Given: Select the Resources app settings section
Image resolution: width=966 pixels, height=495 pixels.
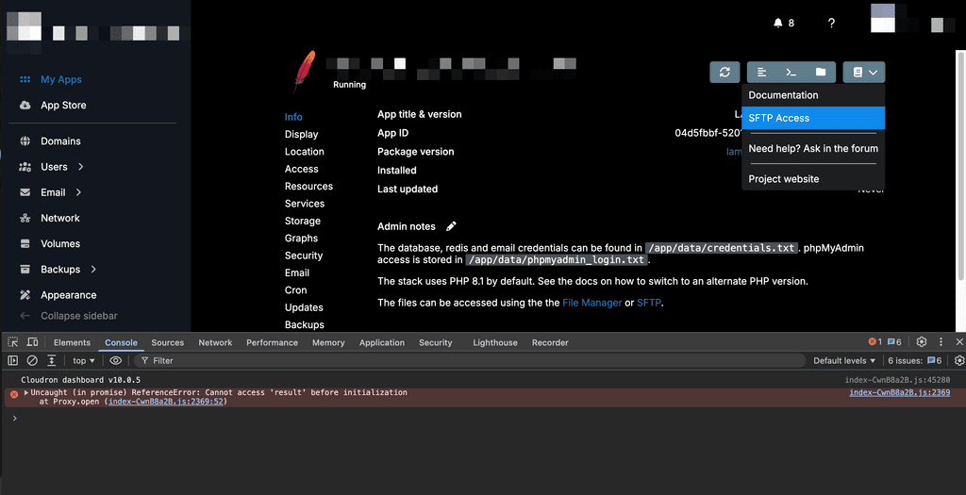Looking at the screenshot, I should click(x=308, y=186).
